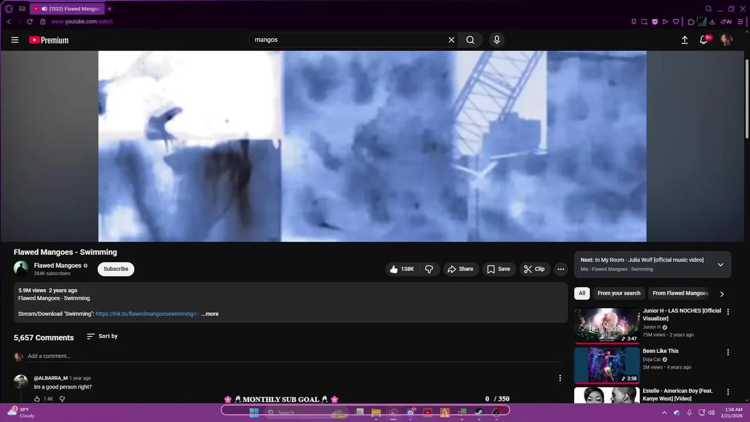750x422 pixels.
Task: Take a snapshot with the capture icon
Action: pyautogui.click(x=644, y=22)
